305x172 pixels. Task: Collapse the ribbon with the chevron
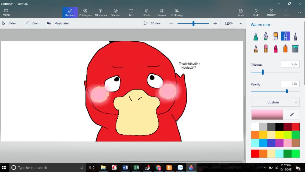click(299, 12)
